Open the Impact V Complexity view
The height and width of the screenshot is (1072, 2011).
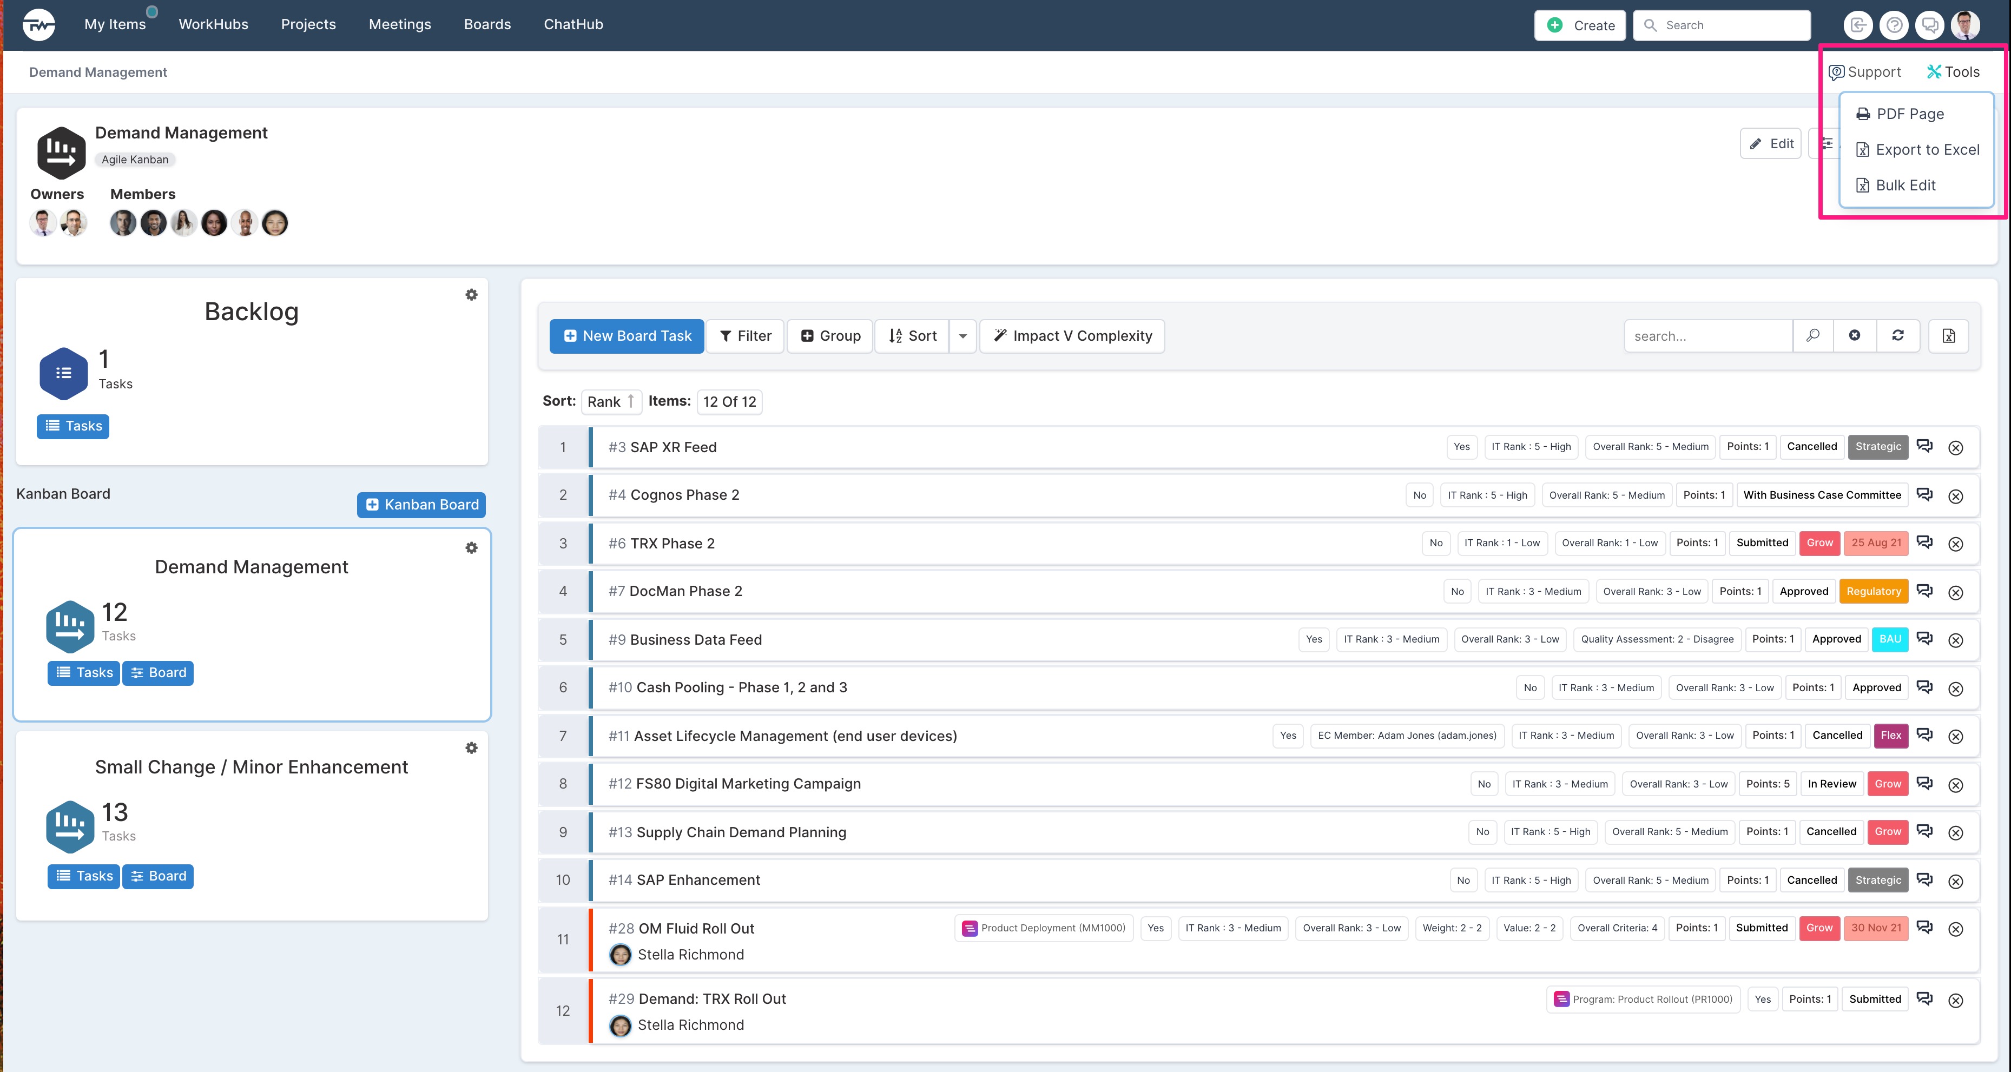click(x=1072, y=335)
